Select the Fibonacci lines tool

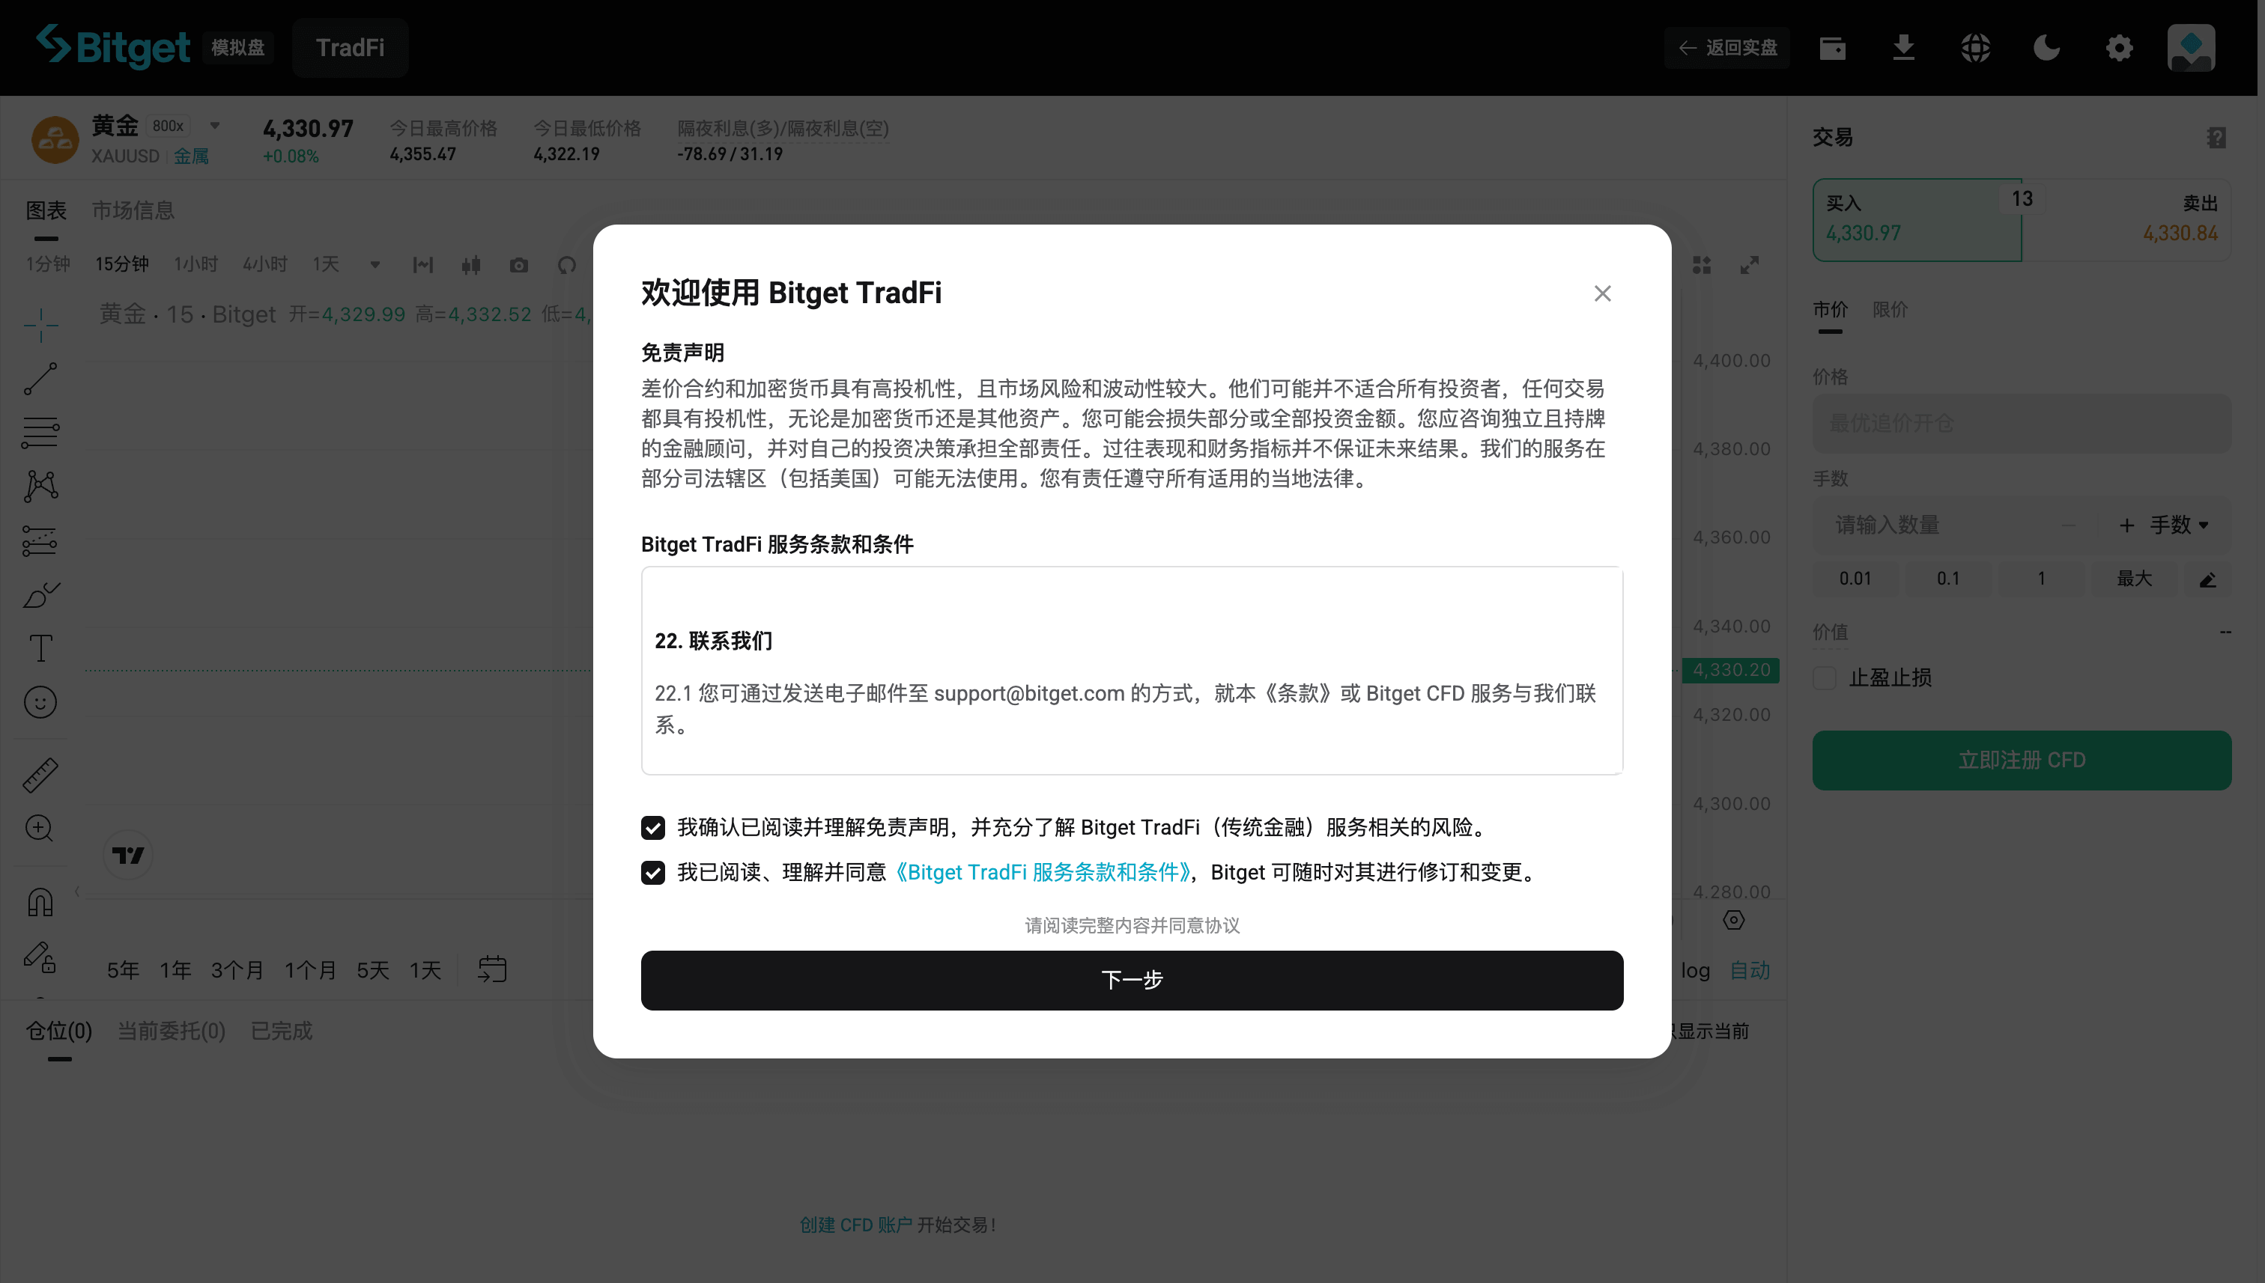pos(40,433)
